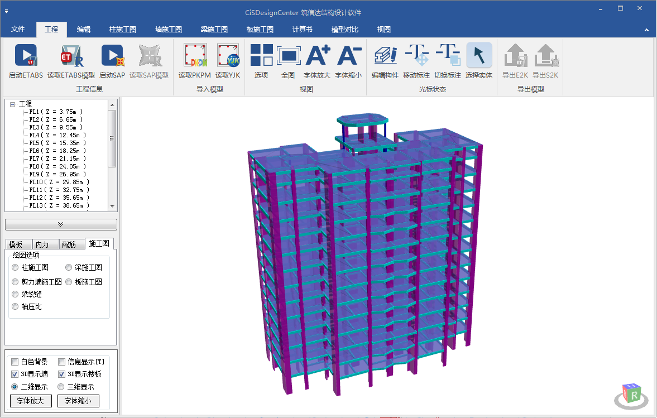Viewport: 657px width, 418px height.
Task: Select floor FL10 ( Z = 29.85m )
Action: (60, 182)
